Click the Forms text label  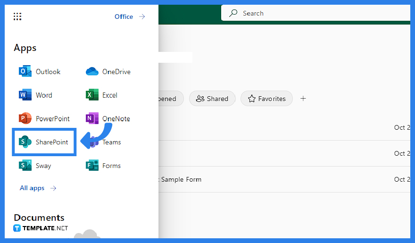pyautogui.click(x=111, y=166)
